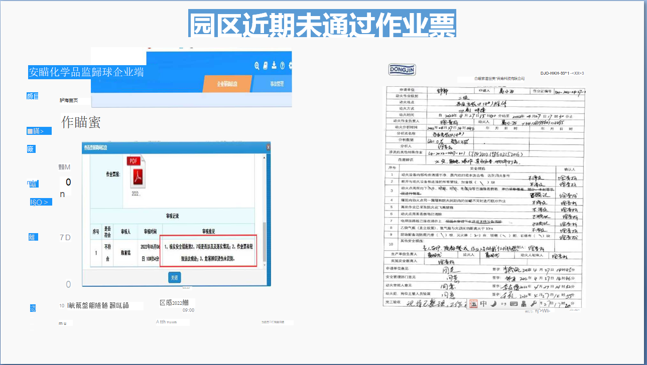
Task: Click the PDF file name 2022...
Action: tap(136, 193)
